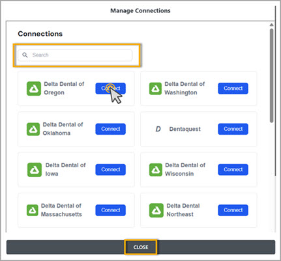Select the Delta Dental Northeast label
The height and width of the screenshot is (261, 281).
(x=183, y=210)
